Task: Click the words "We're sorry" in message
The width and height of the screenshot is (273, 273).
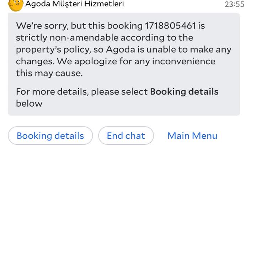Action: pyautogui.click(x=41, y=26)
